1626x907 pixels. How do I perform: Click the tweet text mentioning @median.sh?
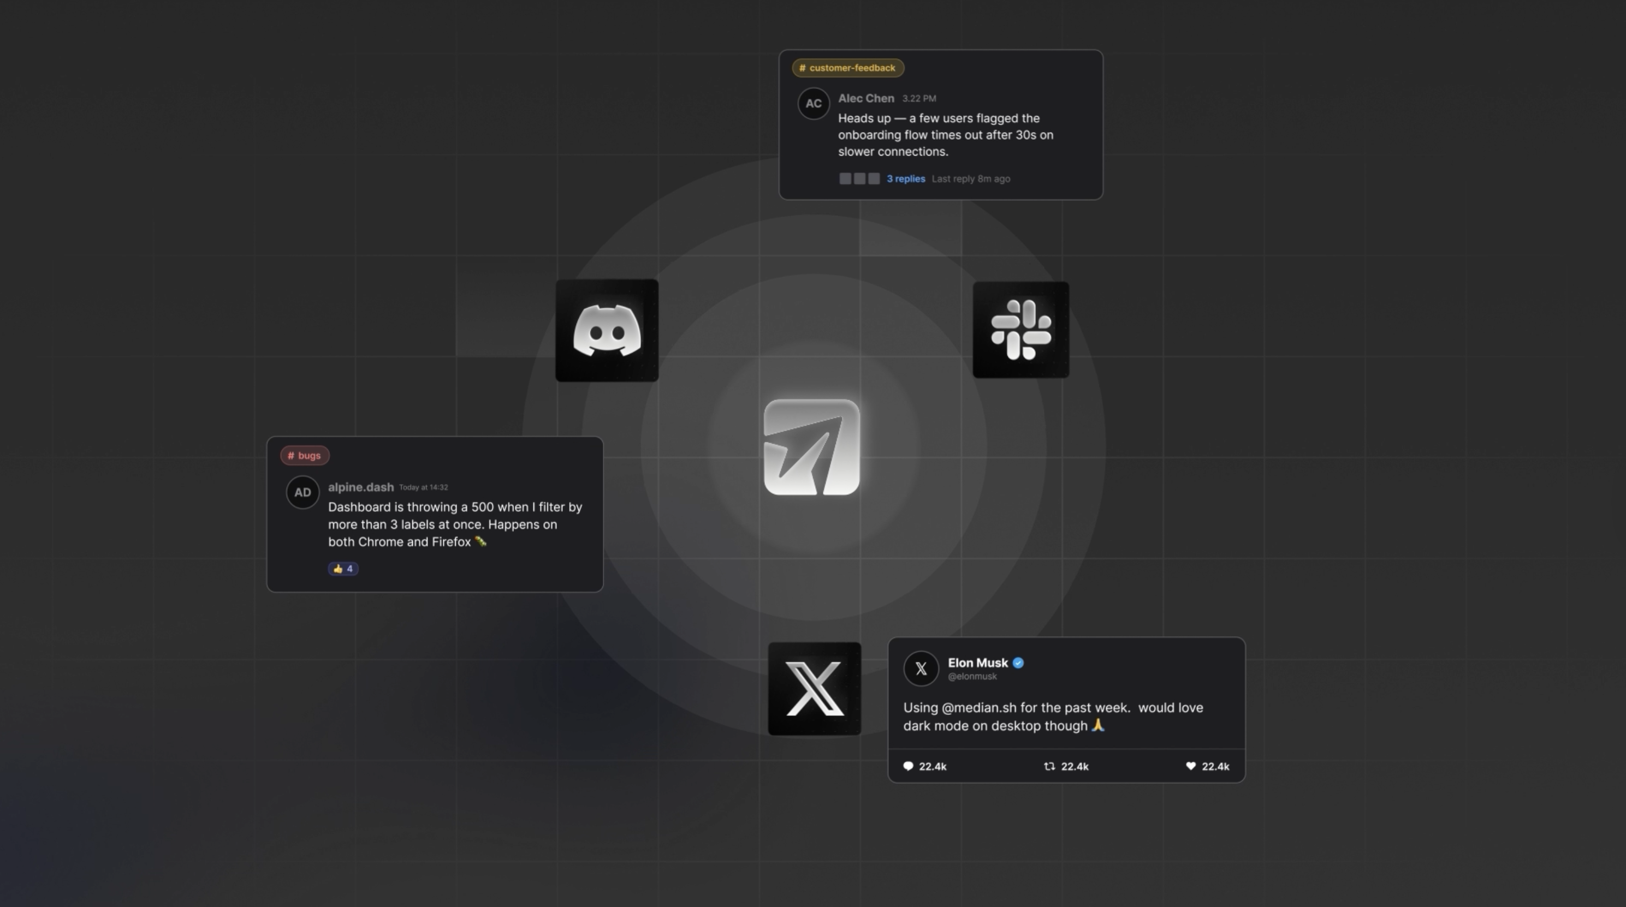(x=1053, y=717)
